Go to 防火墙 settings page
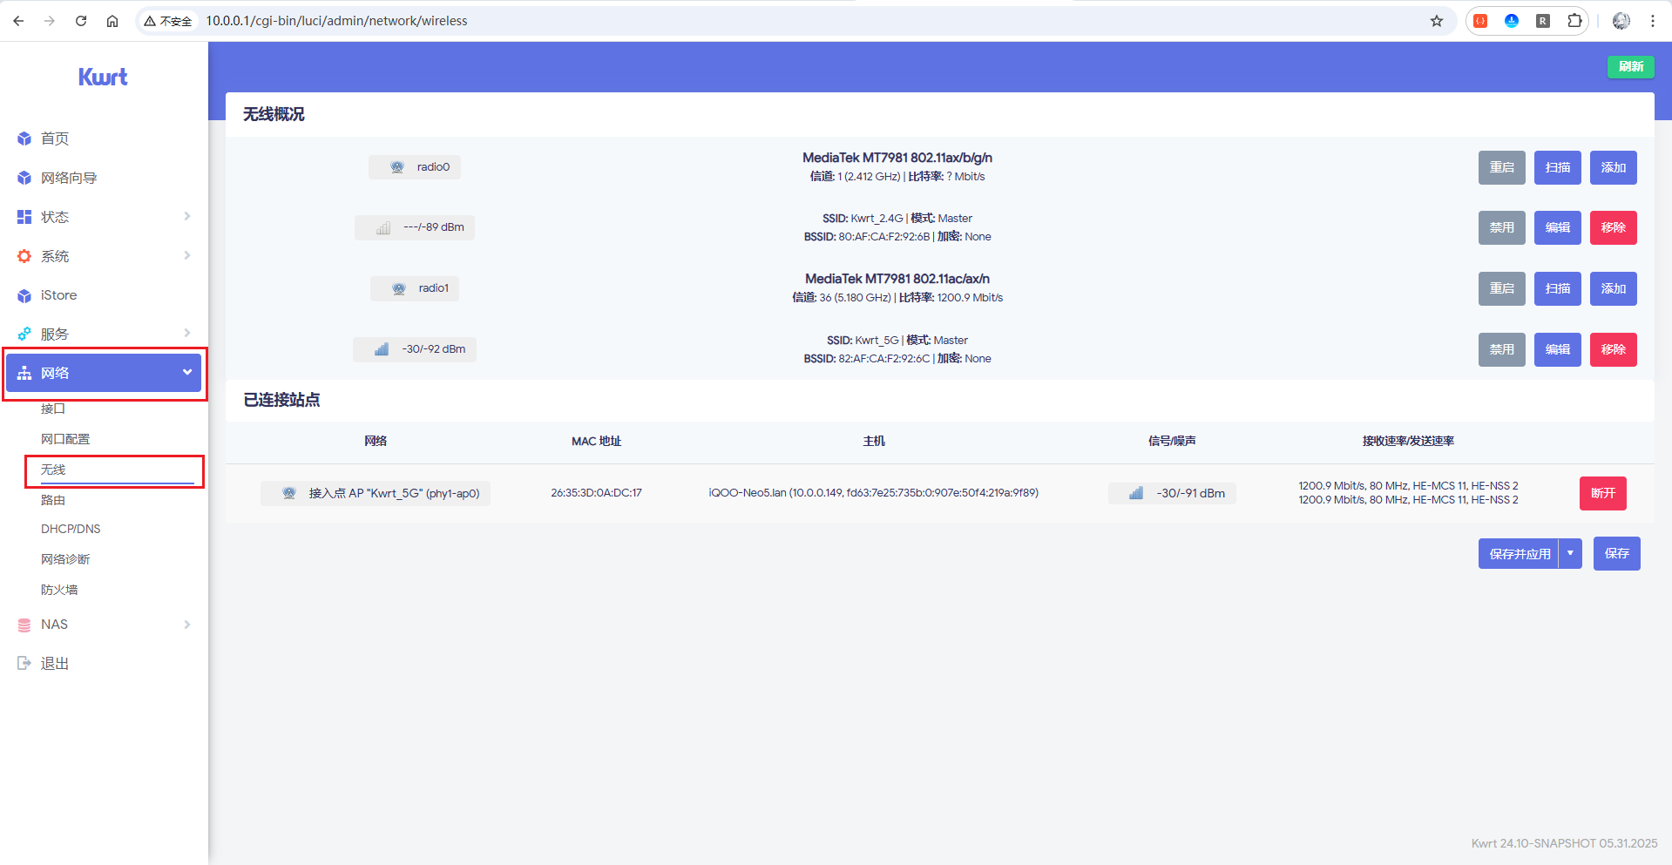The image size is (1672, 865). click(59, 590)
